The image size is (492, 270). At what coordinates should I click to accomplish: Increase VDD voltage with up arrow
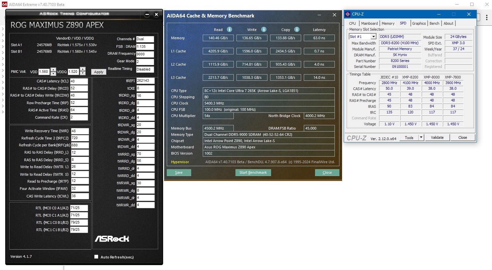[x=53, y=70]
